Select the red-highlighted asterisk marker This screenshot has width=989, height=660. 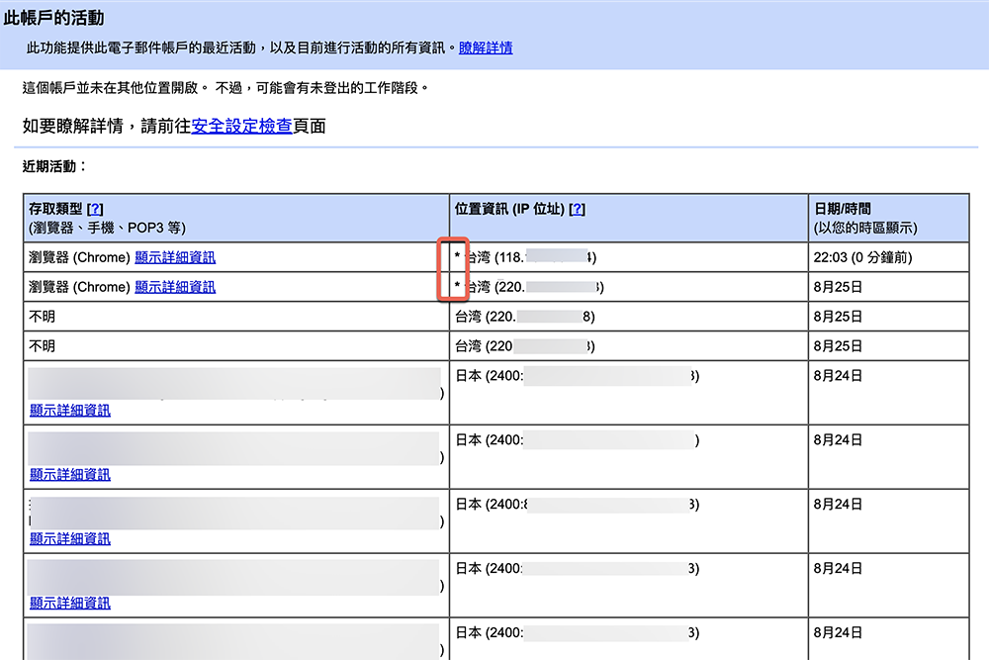[455, 272]
